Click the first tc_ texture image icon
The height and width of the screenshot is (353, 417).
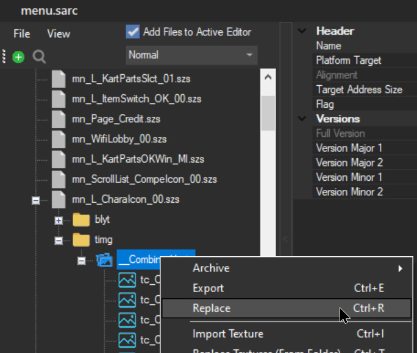(127, 280)
